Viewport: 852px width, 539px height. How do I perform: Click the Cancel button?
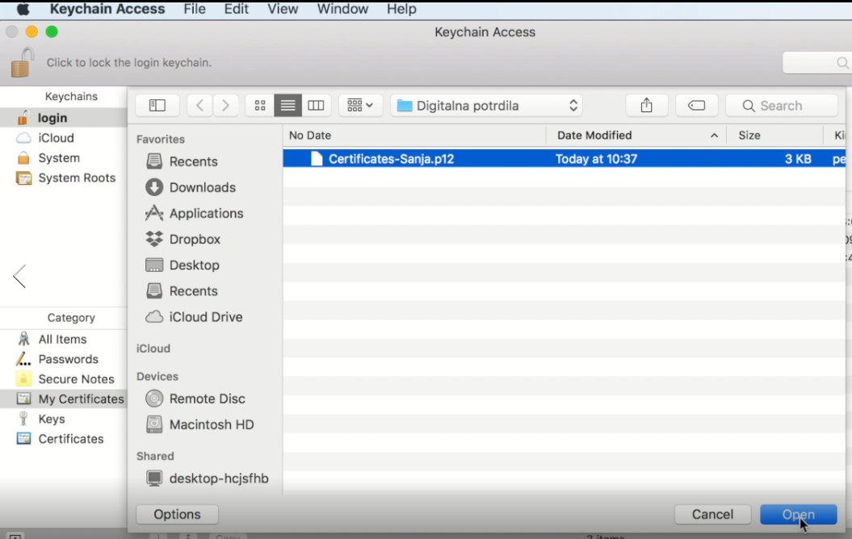[712, 514]
